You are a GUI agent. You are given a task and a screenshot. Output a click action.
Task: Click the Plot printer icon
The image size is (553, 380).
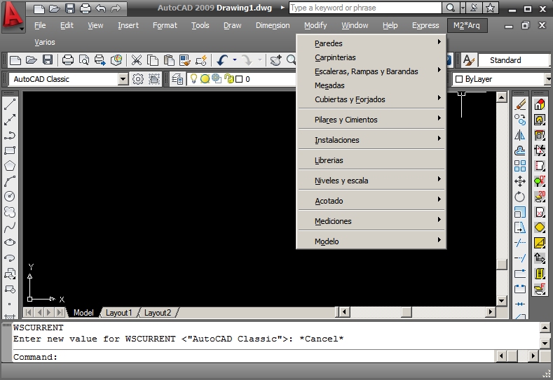(x=68, y=60)
